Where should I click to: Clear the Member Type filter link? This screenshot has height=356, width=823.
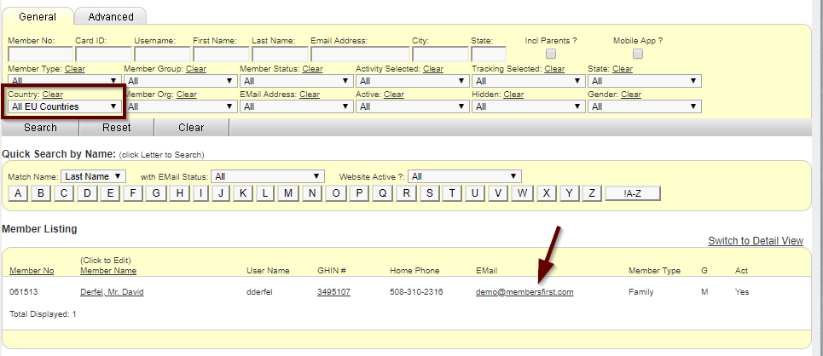(74, 69)
